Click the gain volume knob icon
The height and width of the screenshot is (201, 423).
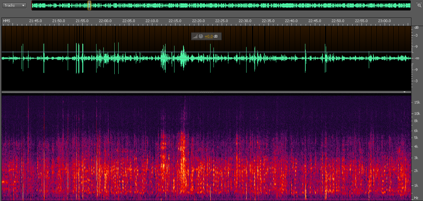click(201, 36)
